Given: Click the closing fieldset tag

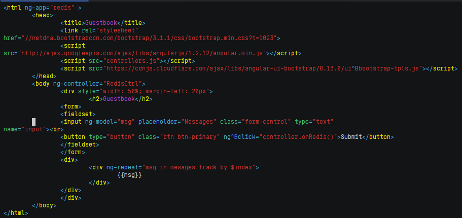Looking at the screenshot, I should point(80,145).
